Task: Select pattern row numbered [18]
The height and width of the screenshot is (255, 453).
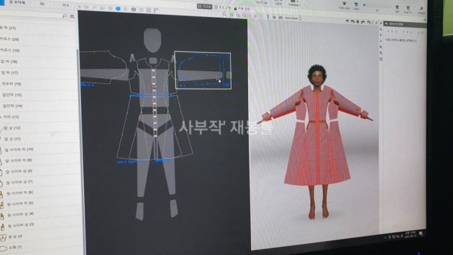Action: click(38, 62)
